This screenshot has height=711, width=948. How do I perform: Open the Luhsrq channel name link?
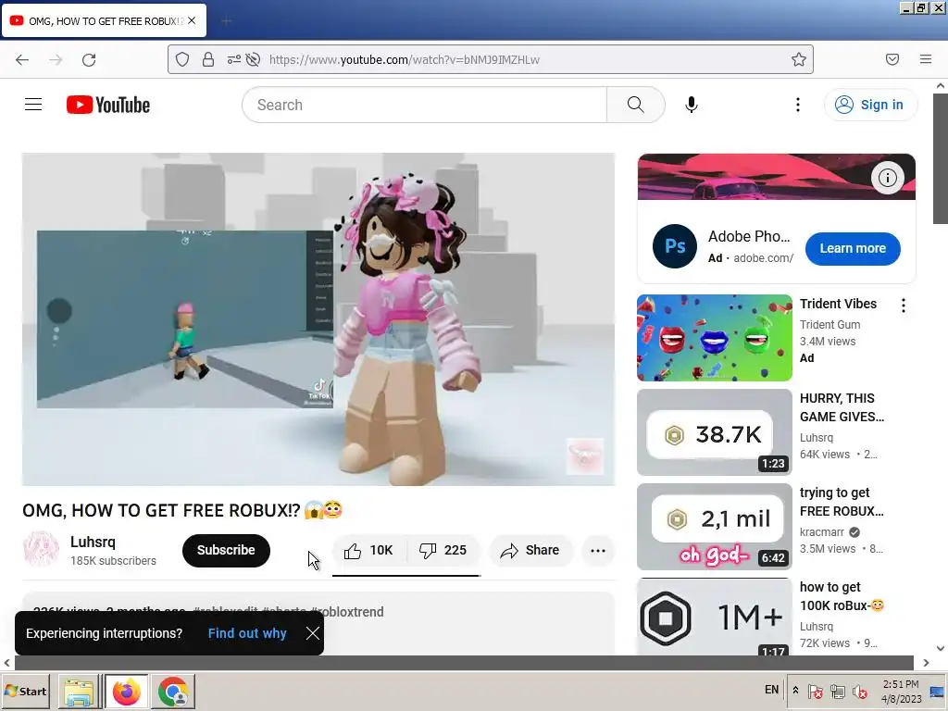coord(93,542)
